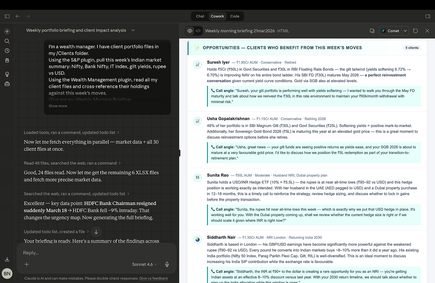Start a new task with plus icon
This screenshot has width=435, height=283.
[x=7, y=31]
